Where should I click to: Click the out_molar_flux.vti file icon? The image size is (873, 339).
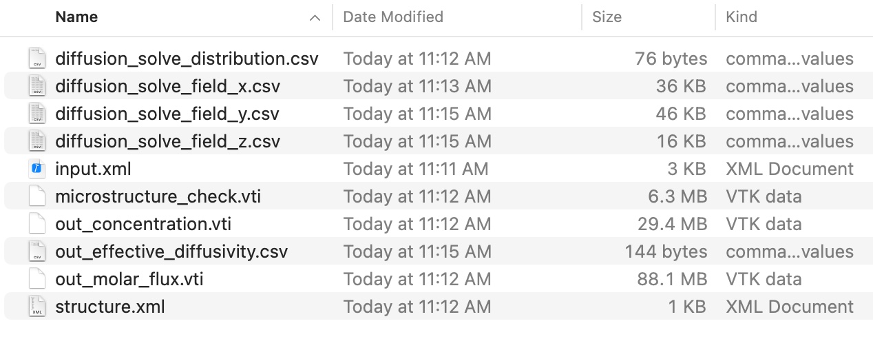point(37,279)
